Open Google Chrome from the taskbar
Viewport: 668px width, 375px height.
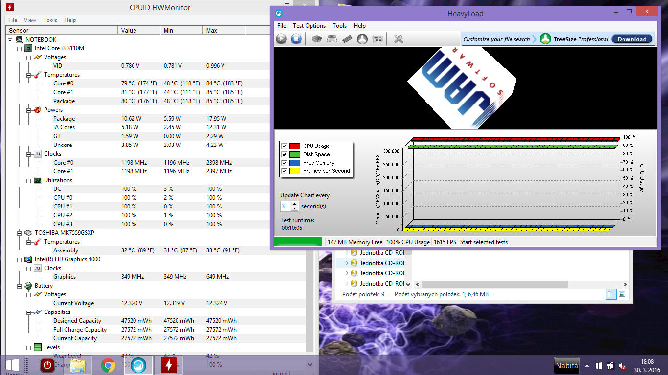(x=108, y=365)
